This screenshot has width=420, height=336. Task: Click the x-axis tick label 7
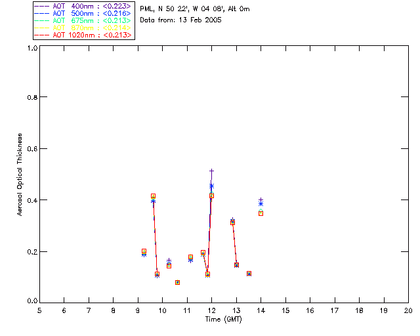pyautogui.click(x=89, y=310)
